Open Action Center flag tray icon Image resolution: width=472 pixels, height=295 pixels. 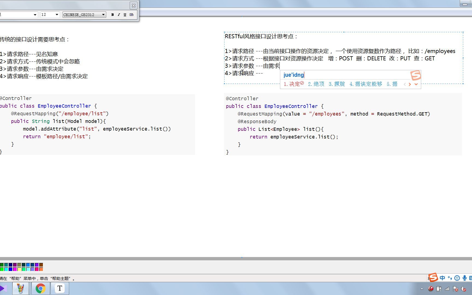click(x=455, y=289)
